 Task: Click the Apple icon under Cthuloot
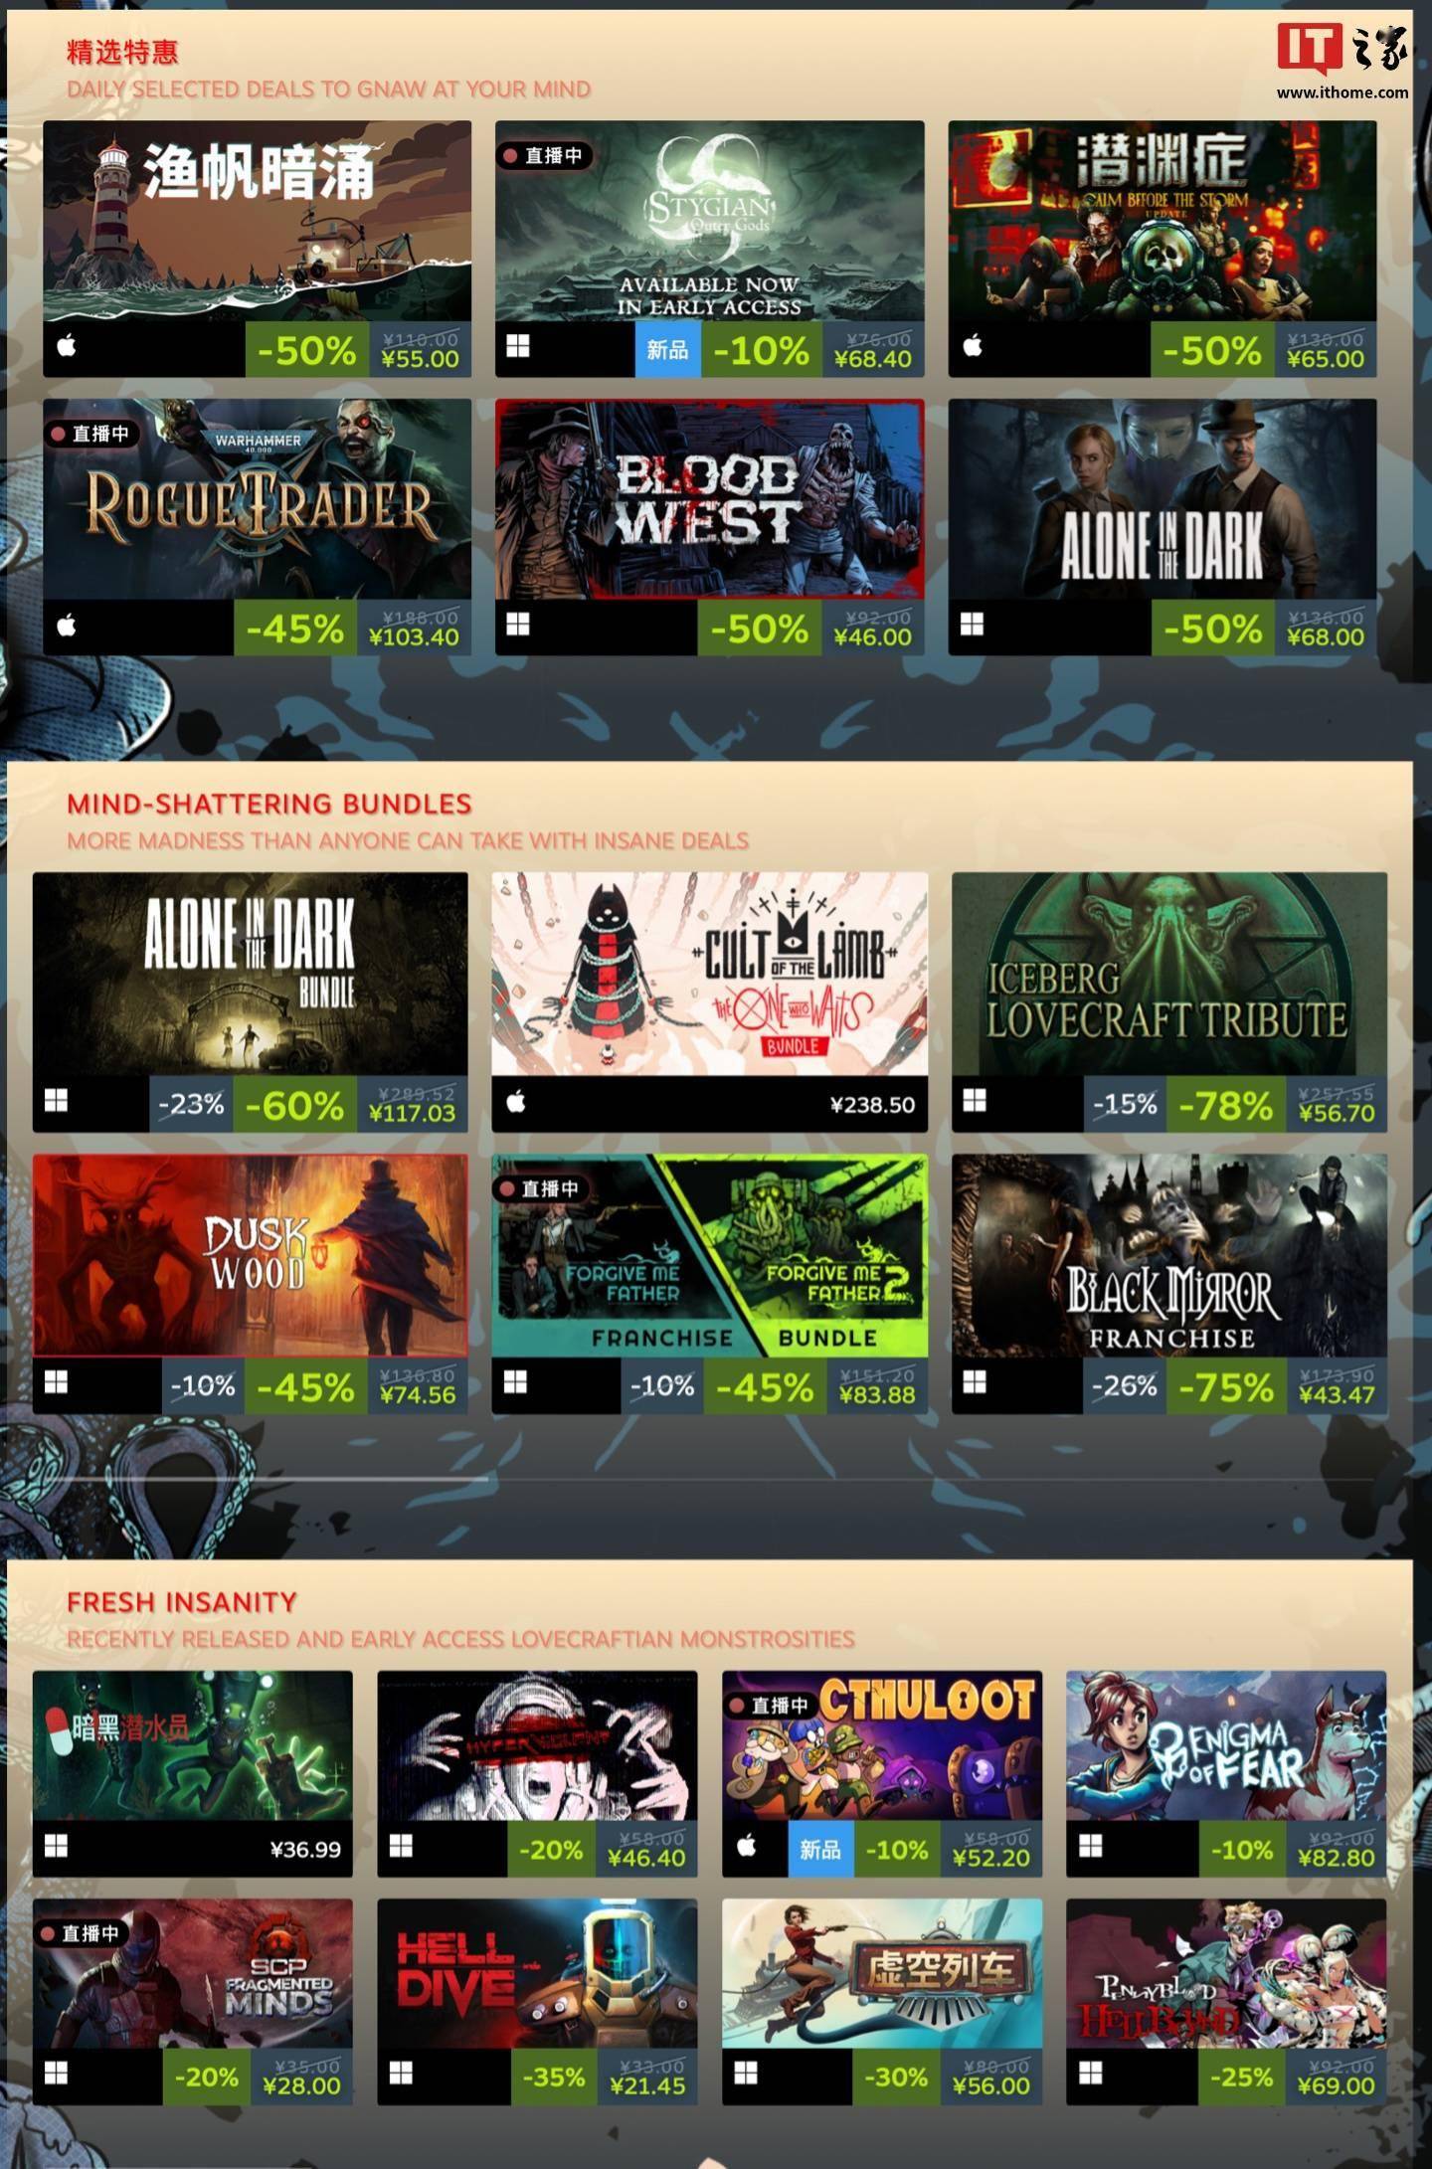[x=747, y=1846]
